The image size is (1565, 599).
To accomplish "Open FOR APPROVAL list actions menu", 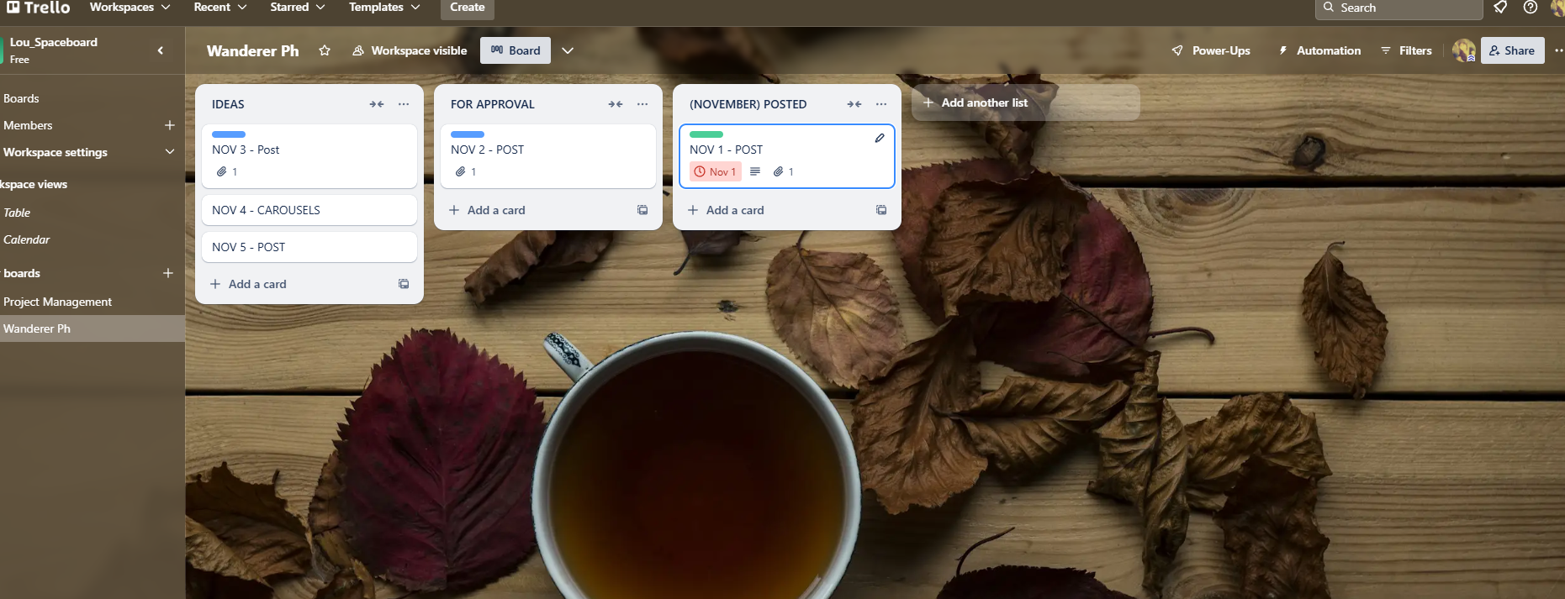I will pyautogui.click(x=642, y=104).
